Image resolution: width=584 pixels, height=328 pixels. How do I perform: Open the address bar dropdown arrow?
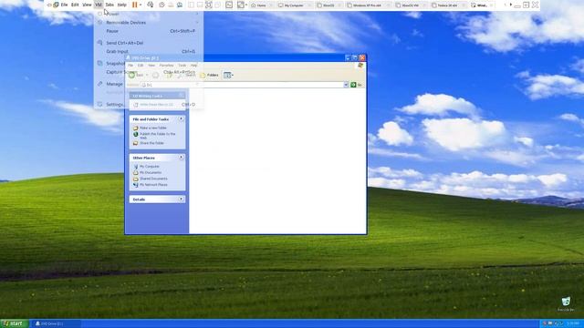click(346, 85)
